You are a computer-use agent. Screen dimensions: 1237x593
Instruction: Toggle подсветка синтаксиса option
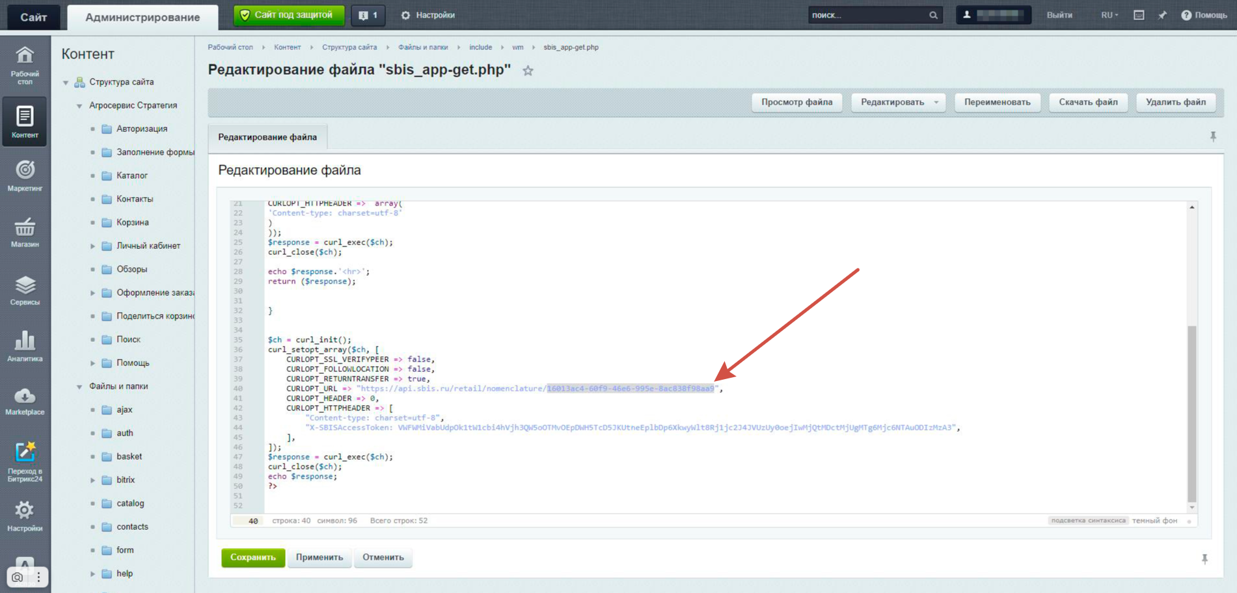1088,521
